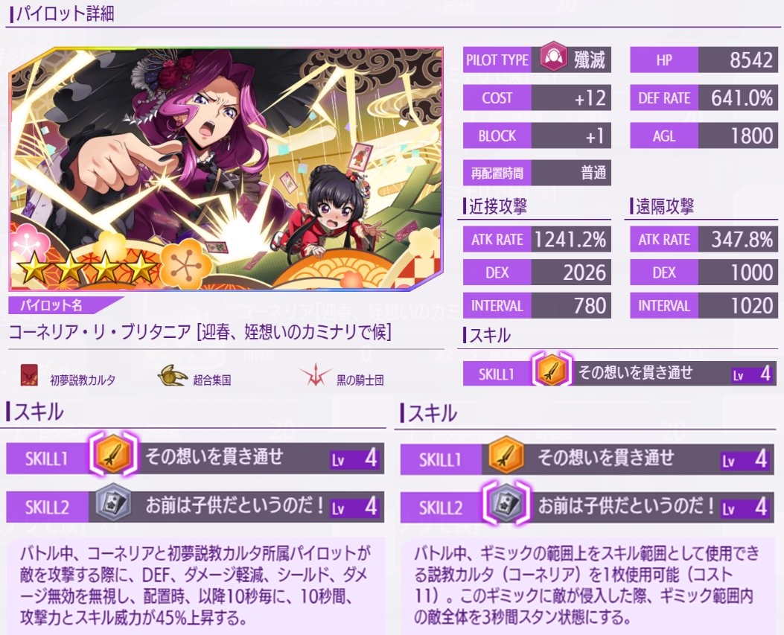Click the 超合集国 golden bird emblem
784x635 pixels.
(171, 376)
